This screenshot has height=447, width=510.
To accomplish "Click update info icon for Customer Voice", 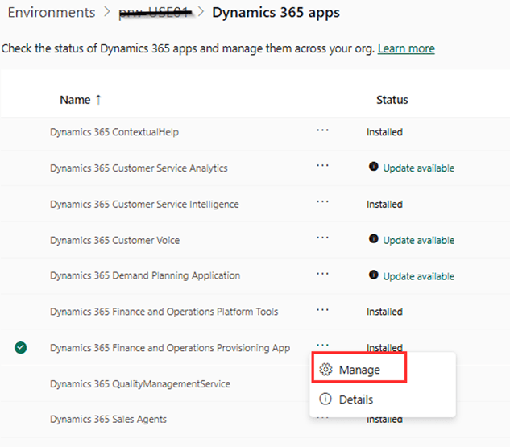I will 374,239.
